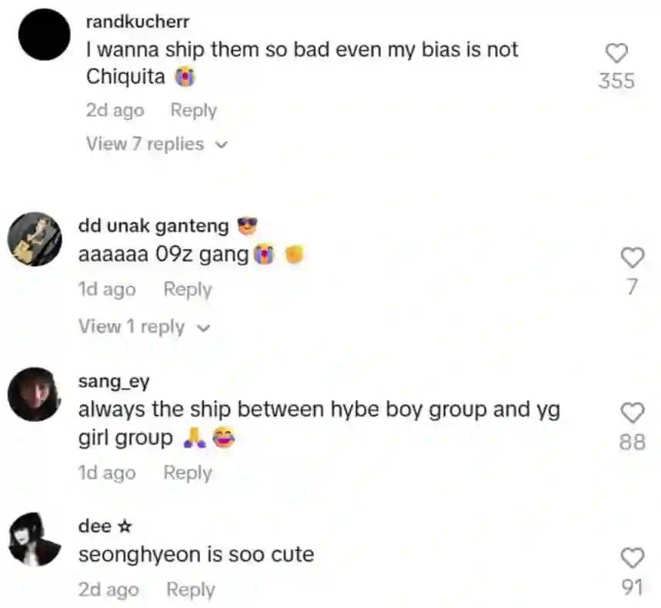Open dd unak ganteng's profile picture
661x608 pixels.
[x=35, y=239]
